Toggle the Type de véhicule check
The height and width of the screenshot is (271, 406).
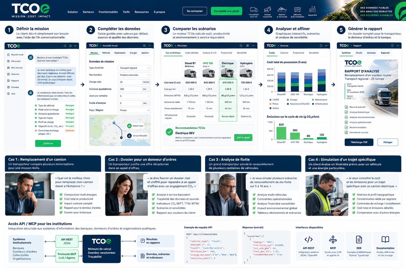[x=36, y=106]
